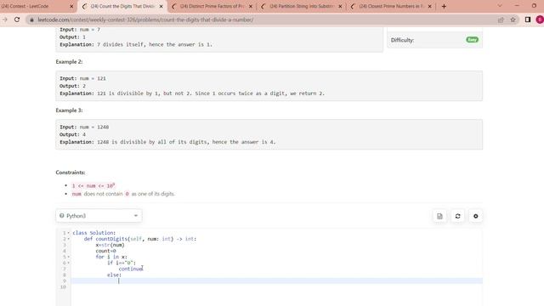Open editor settings gear icon
The image size is (544, 306).
[476, 216]
